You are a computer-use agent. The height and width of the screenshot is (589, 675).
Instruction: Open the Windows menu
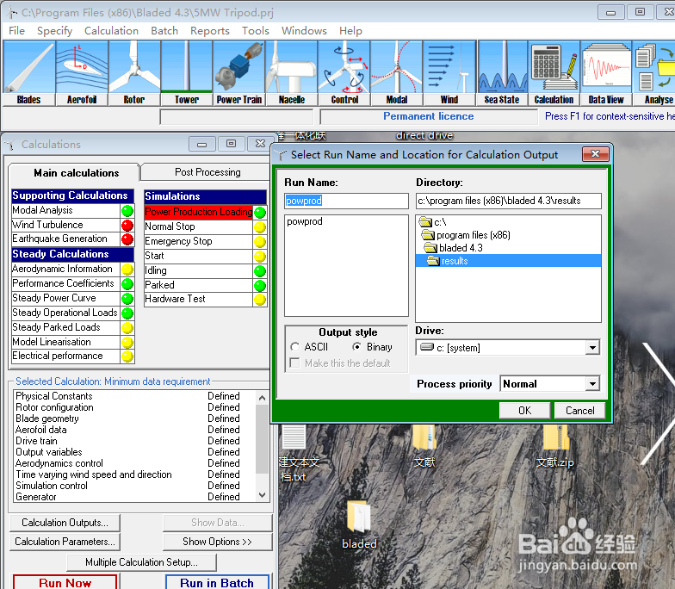tap(305, 31)
